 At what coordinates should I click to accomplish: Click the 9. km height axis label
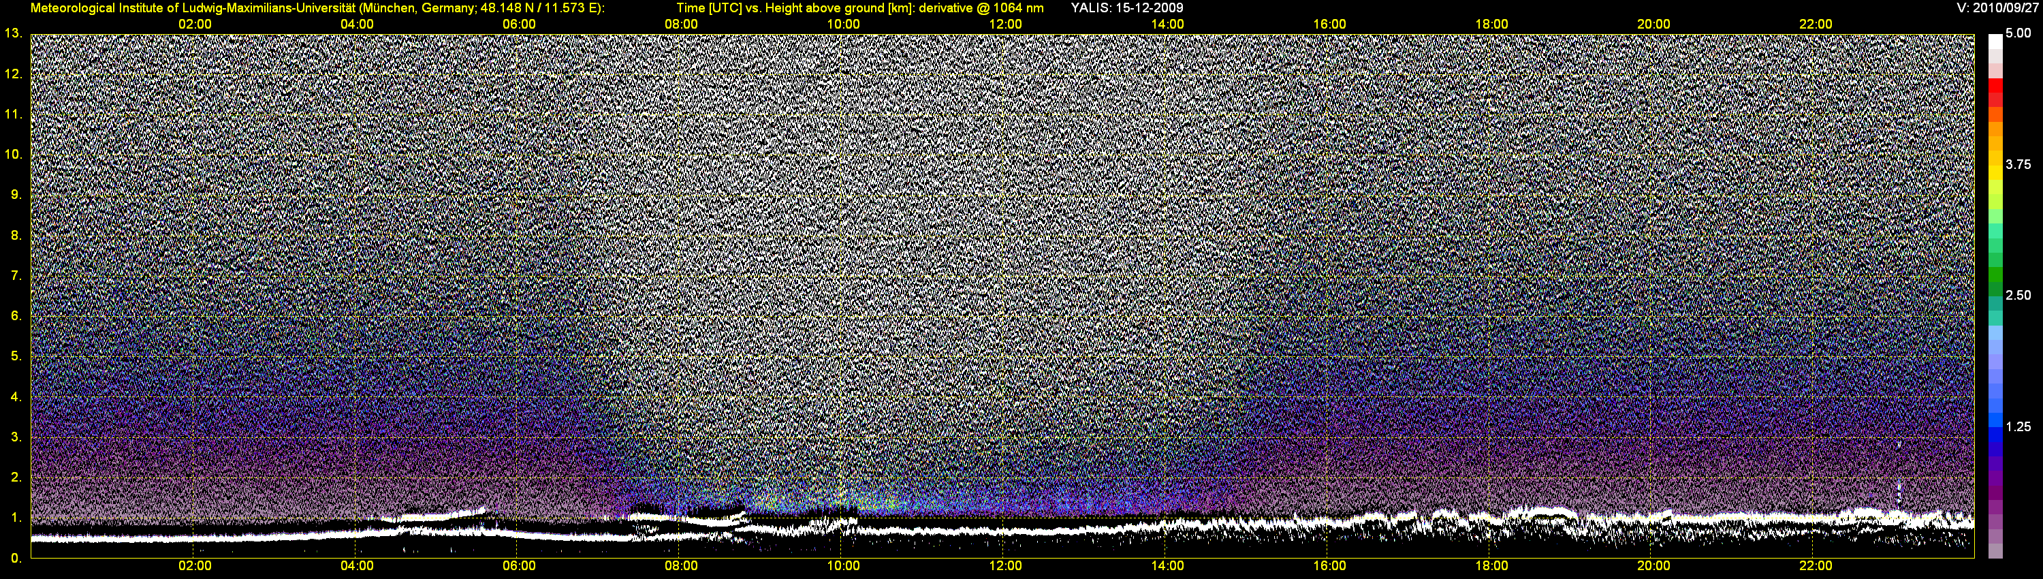click(16, 195)
